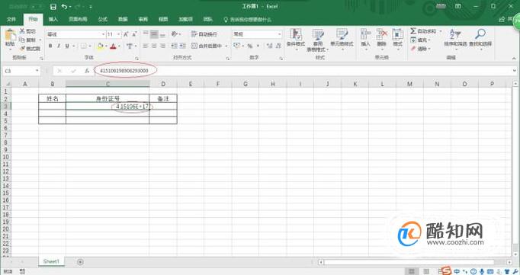Click the Merge and Center button
Image resolution: width=520 pixels, height=275 pixels.
pyautogui.click(x=207, y=46)
